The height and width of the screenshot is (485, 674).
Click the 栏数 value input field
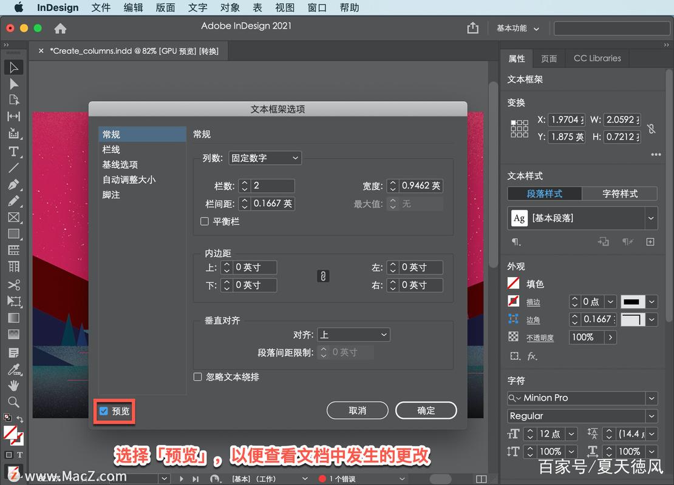[x=271, y=186]
